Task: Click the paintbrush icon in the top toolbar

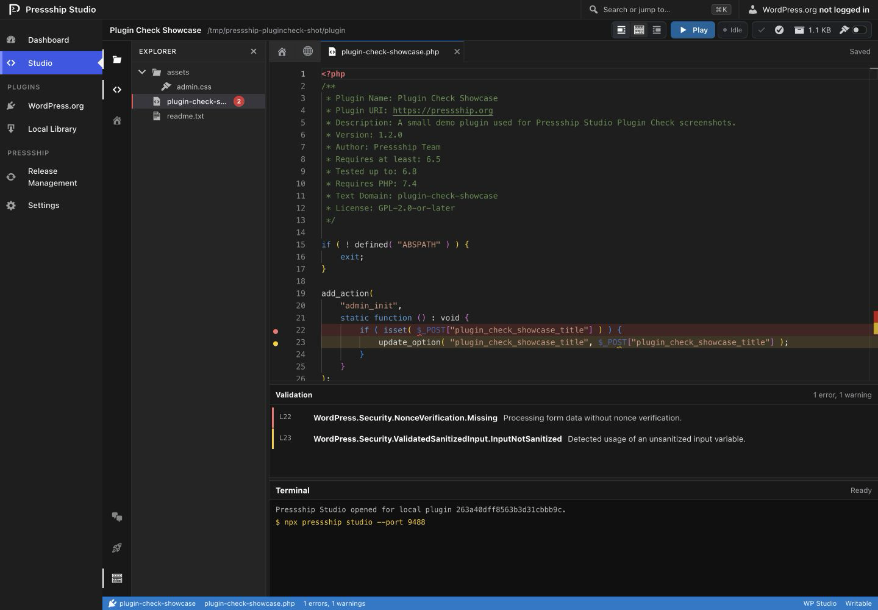Action: [x=844, y=30]
